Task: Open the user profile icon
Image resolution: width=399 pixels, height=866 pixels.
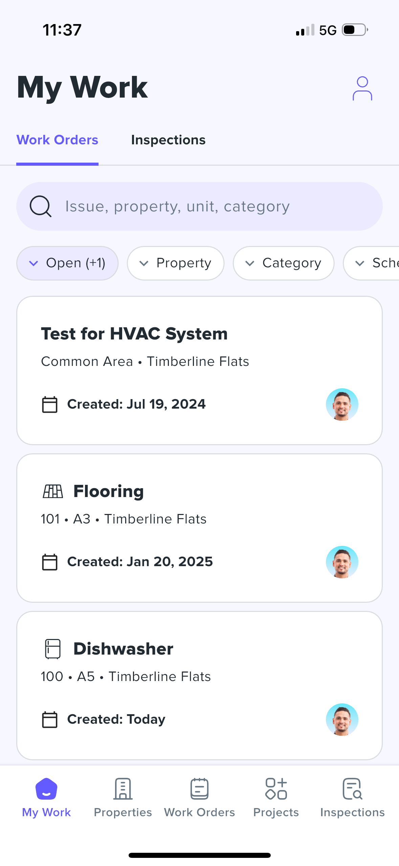Action: (x=362, y=88)
